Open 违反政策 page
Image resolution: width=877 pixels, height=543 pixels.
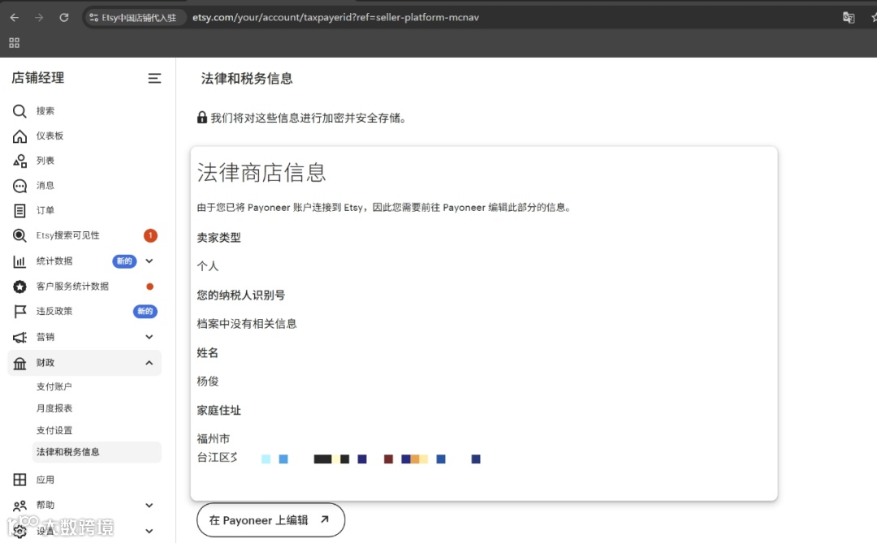[x=54, y=312]
